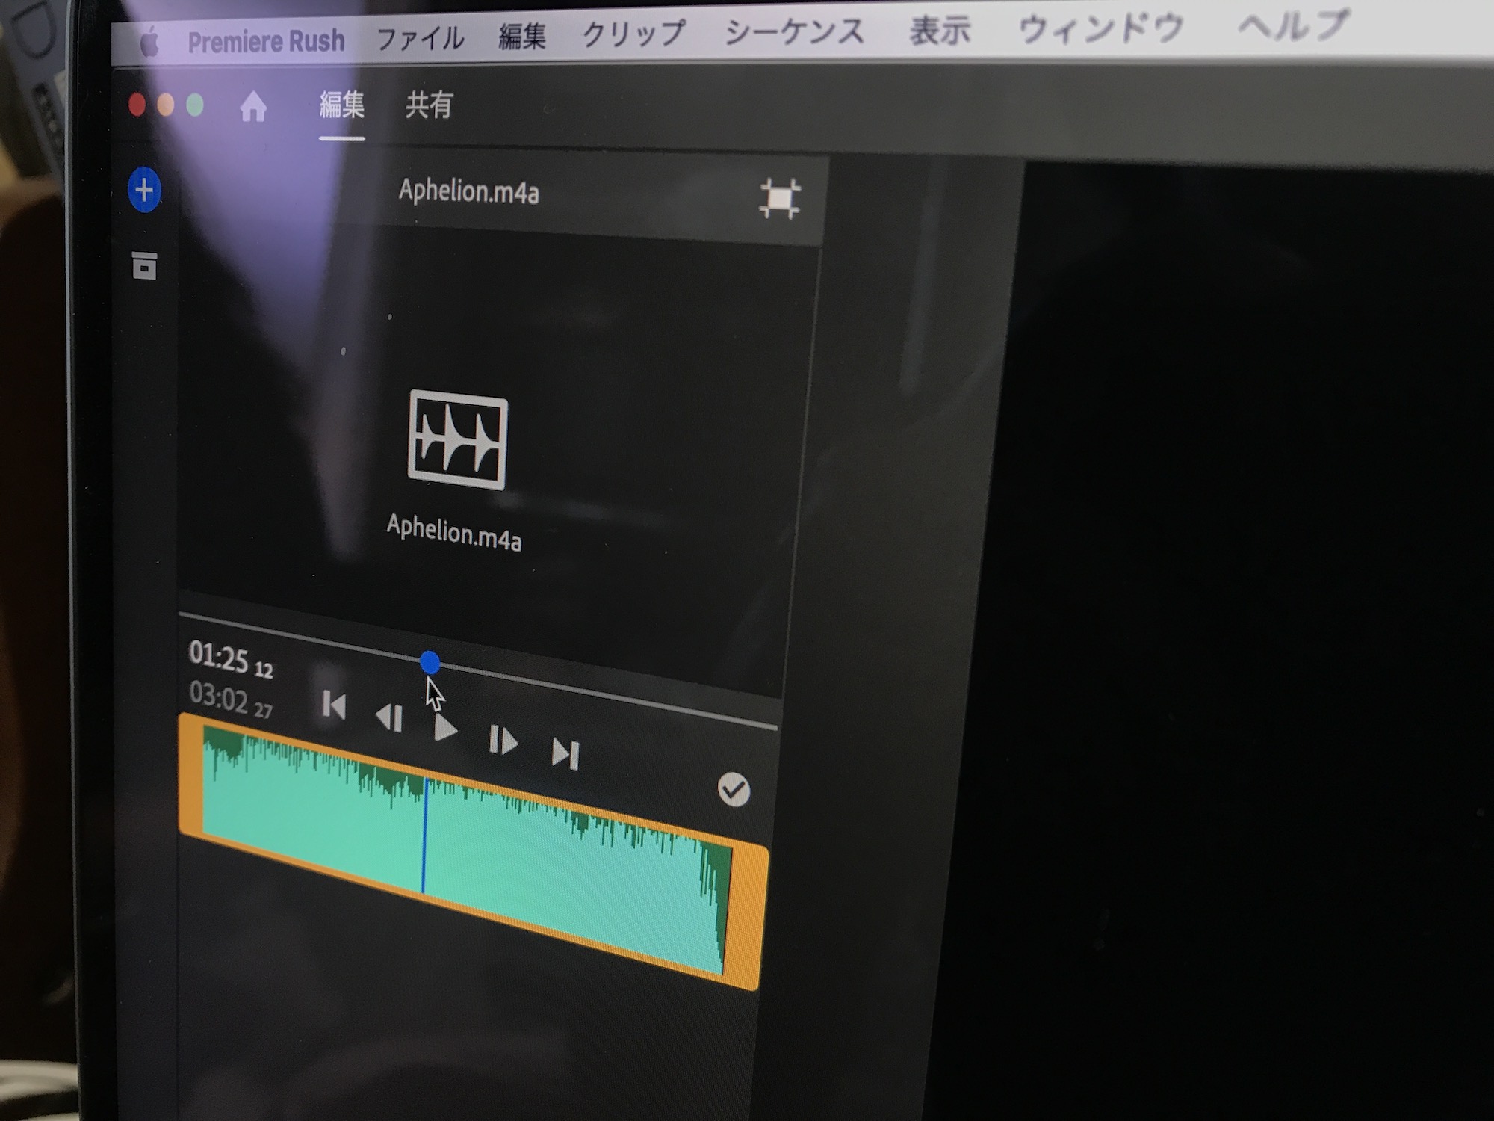Toggle the checkmark selection on clip
1494x1121 pixels.
[x=734, y=790]
